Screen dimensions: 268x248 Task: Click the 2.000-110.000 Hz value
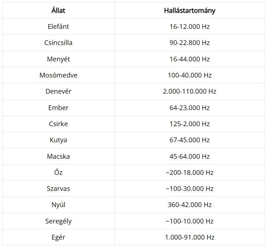(189, 91)
